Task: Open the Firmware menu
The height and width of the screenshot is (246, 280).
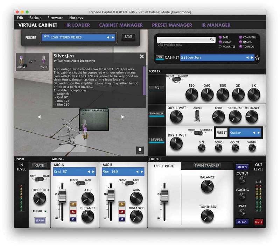Action: point(55,18)
